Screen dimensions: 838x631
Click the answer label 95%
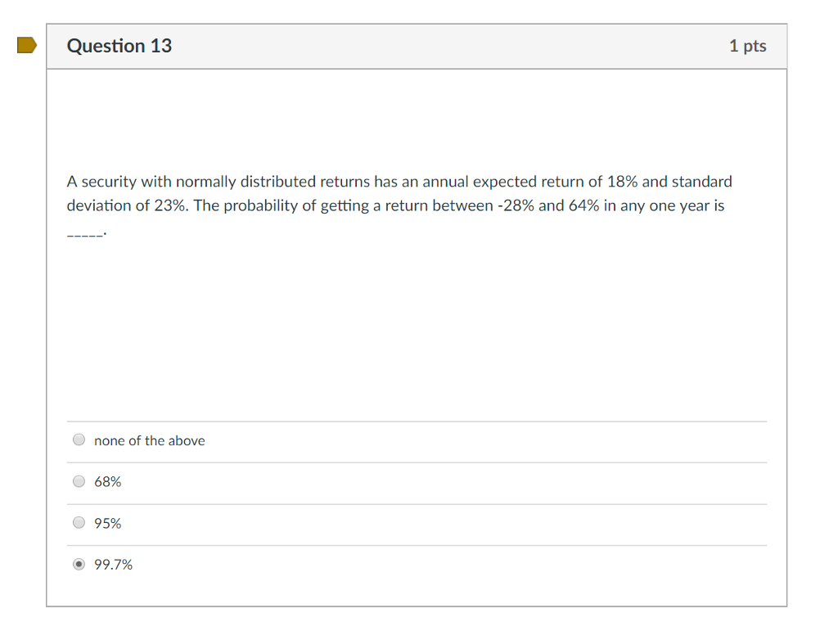click(x=107, y=522)
